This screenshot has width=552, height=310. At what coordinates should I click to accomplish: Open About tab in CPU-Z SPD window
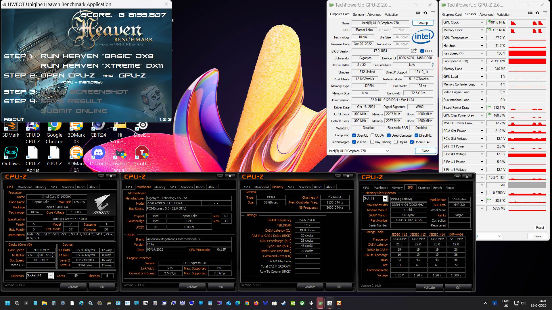(450, 188)
